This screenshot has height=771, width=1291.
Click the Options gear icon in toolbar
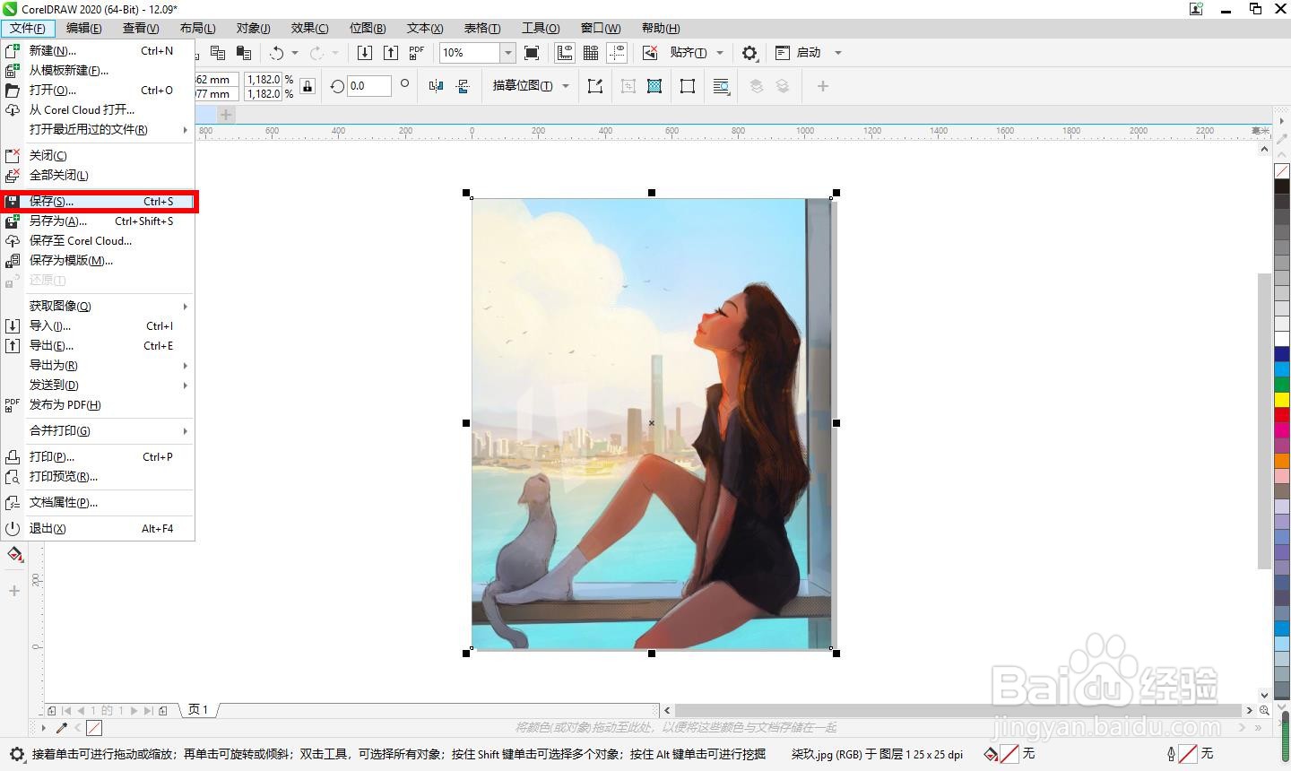pyautogui.click(x=749, y=53)
